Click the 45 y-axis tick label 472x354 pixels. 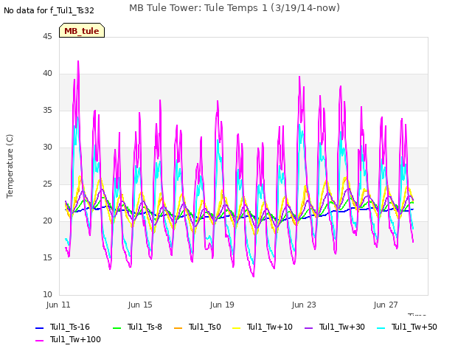coord(47,37)
